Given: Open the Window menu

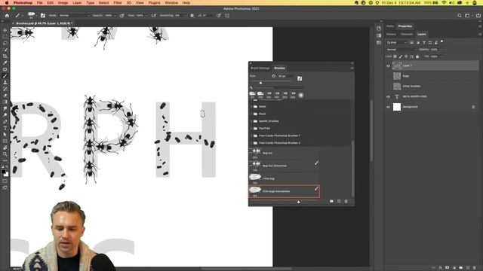Looking at the screenshot, I should click(x=171, y=3).
